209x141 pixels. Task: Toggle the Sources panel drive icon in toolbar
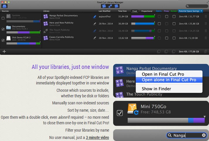[x=4, y=6]
